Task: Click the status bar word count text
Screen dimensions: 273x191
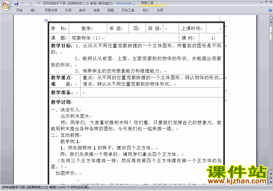Action: [46, 187]
